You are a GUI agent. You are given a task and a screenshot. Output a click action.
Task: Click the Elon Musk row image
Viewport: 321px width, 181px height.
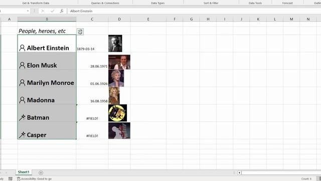tap(119, 62)
